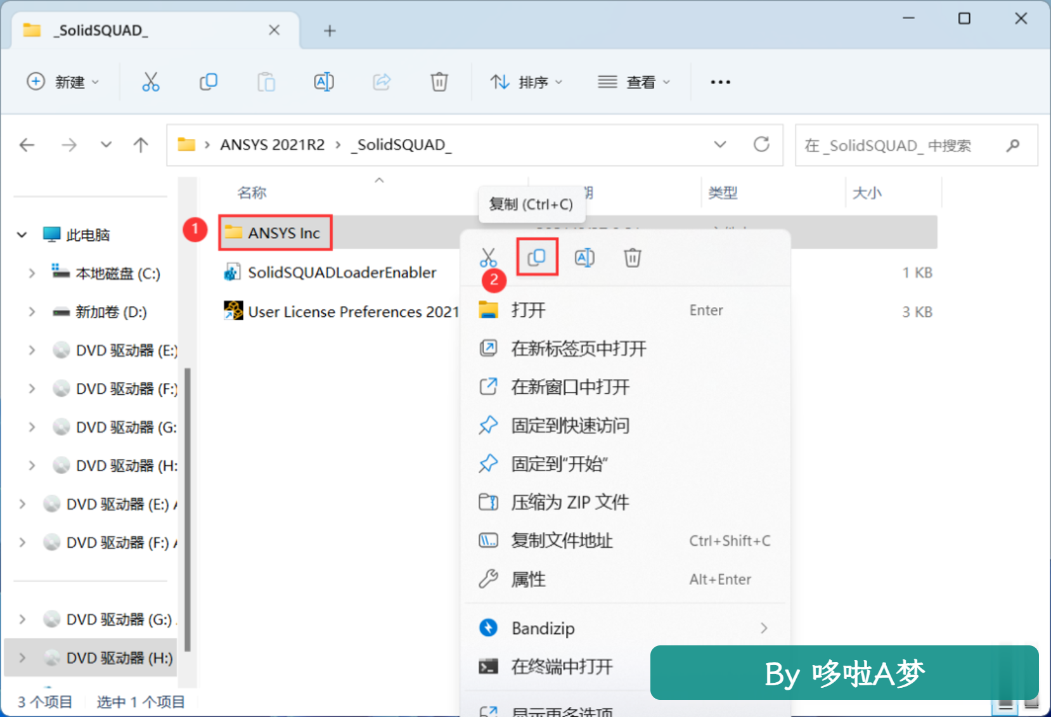Click the toolbar Rename icon
This screenshot has height=717, width=1051.
point(324,82)
